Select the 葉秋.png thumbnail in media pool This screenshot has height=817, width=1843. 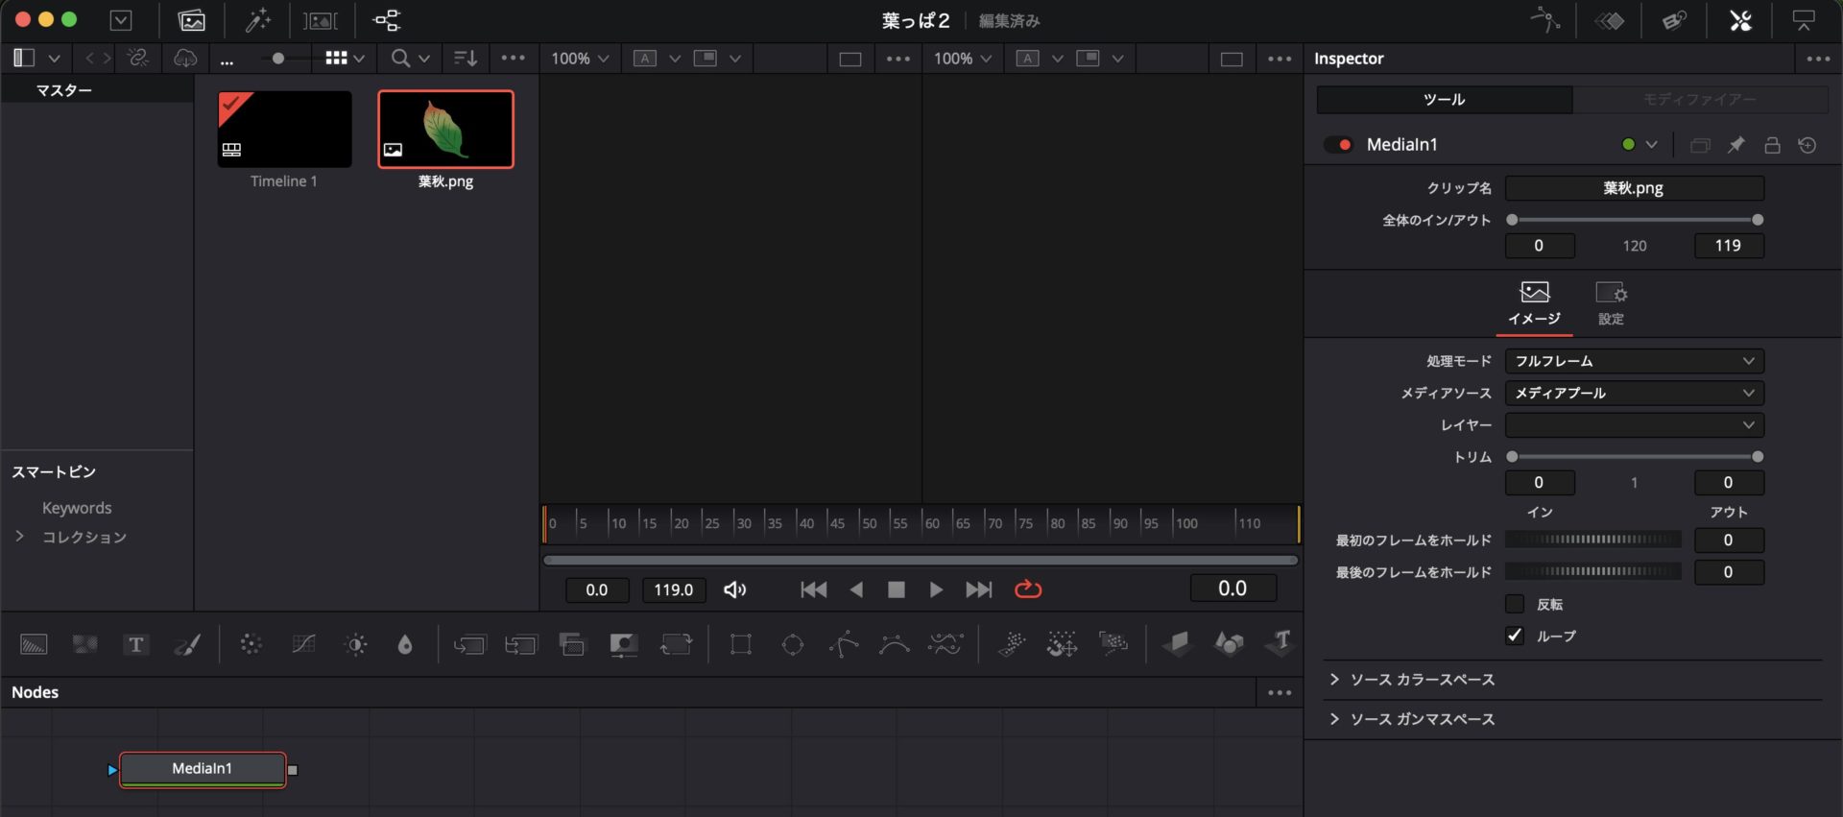click(445, 130)
